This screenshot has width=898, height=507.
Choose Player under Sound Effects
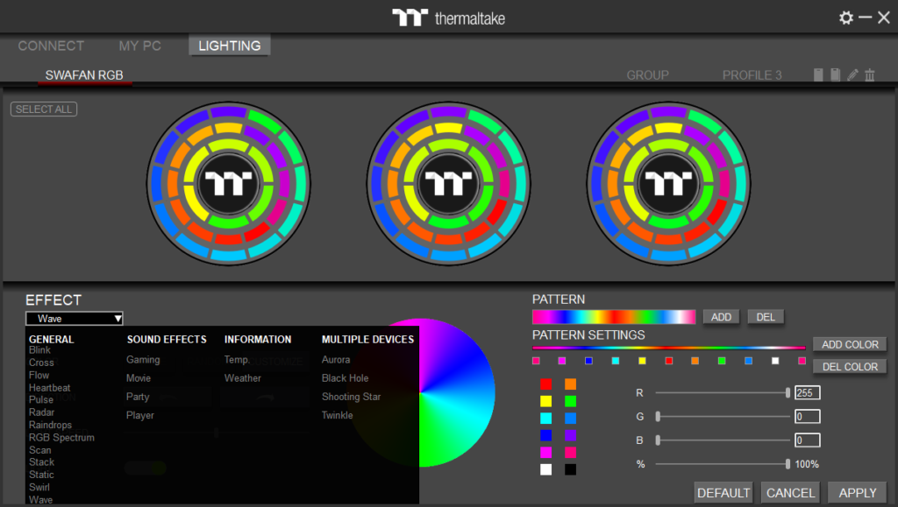click(140, 415)
